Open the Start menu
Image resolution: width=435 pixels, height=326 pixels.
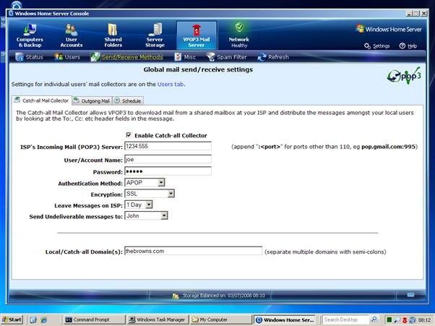tap(12, 319)
